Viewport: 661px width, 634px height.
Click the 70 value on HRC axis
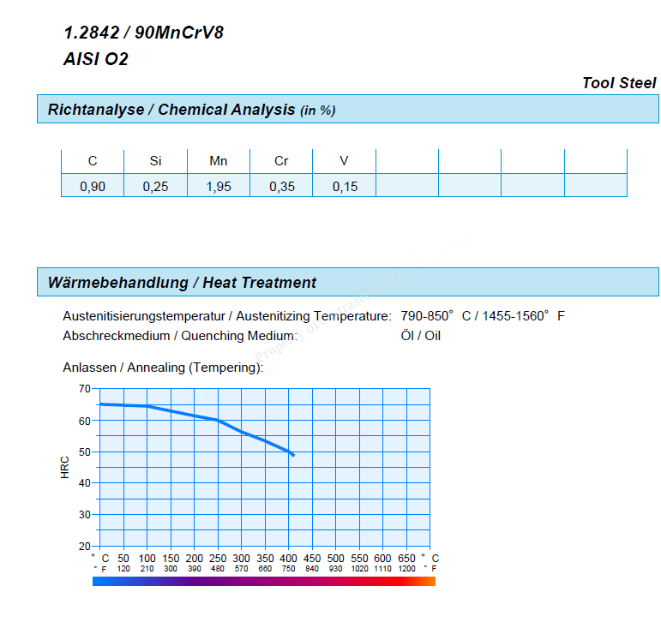point(84,389)
